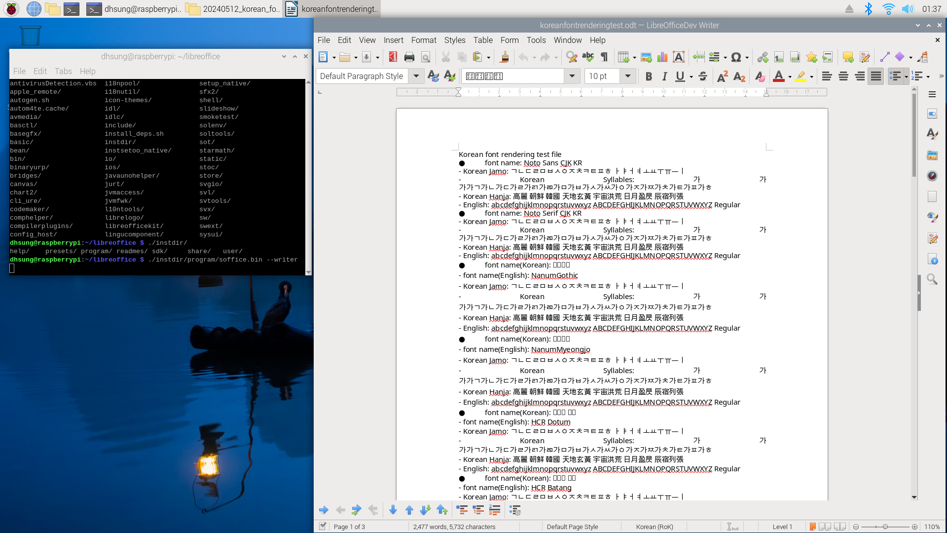The width and height of the screenshot is (947, 533).
Task: Click Page 1 of 3 in status bar
Action: click(x=349, y=527)
